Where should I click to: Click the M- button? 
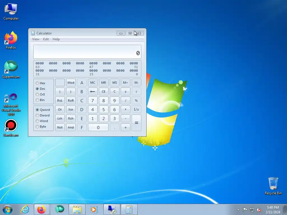click(136, 83)
